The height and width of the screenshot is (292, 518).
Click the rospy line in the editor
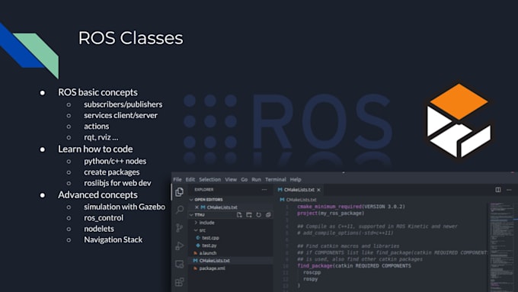click(310, 279)
